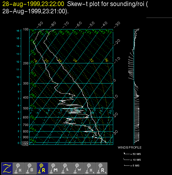172x175 pixels.
Task: Click the 200 pressure level label
Action: click(26, 63)
